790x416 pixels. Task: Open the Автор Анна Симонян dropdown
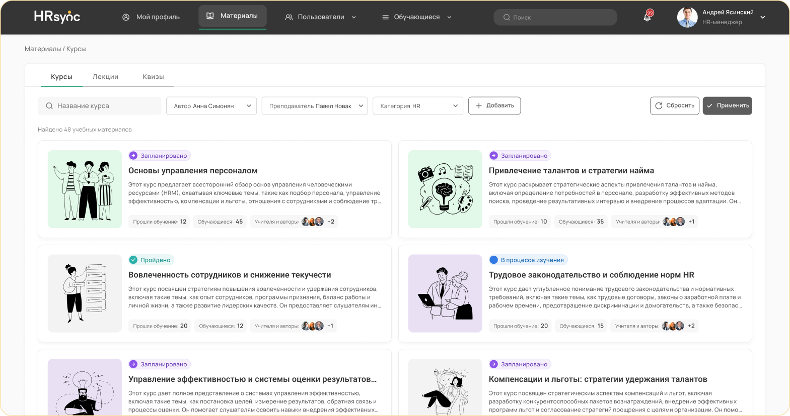pos(211,106)
